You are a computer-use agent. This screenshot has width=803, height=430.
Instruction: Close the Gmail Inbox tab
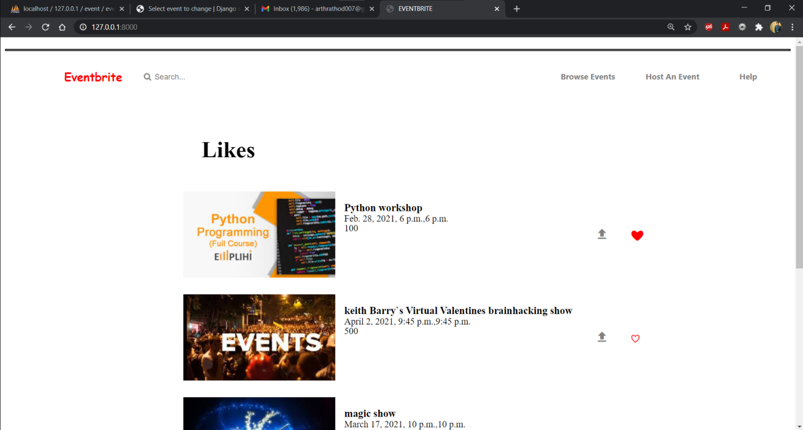372,9
